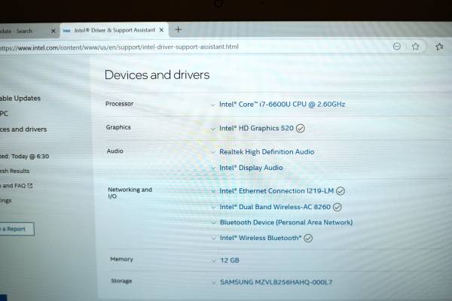452x301 pixels.
Task: Click SAMSUNG MZVLB256HAHQ-000L7 storage link
Action: click(x=276, y=282)
